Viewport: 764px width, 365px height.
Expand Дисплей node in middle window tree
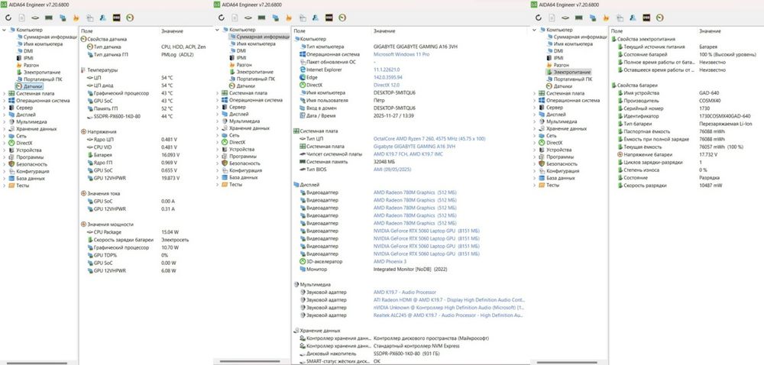[218, 114]
